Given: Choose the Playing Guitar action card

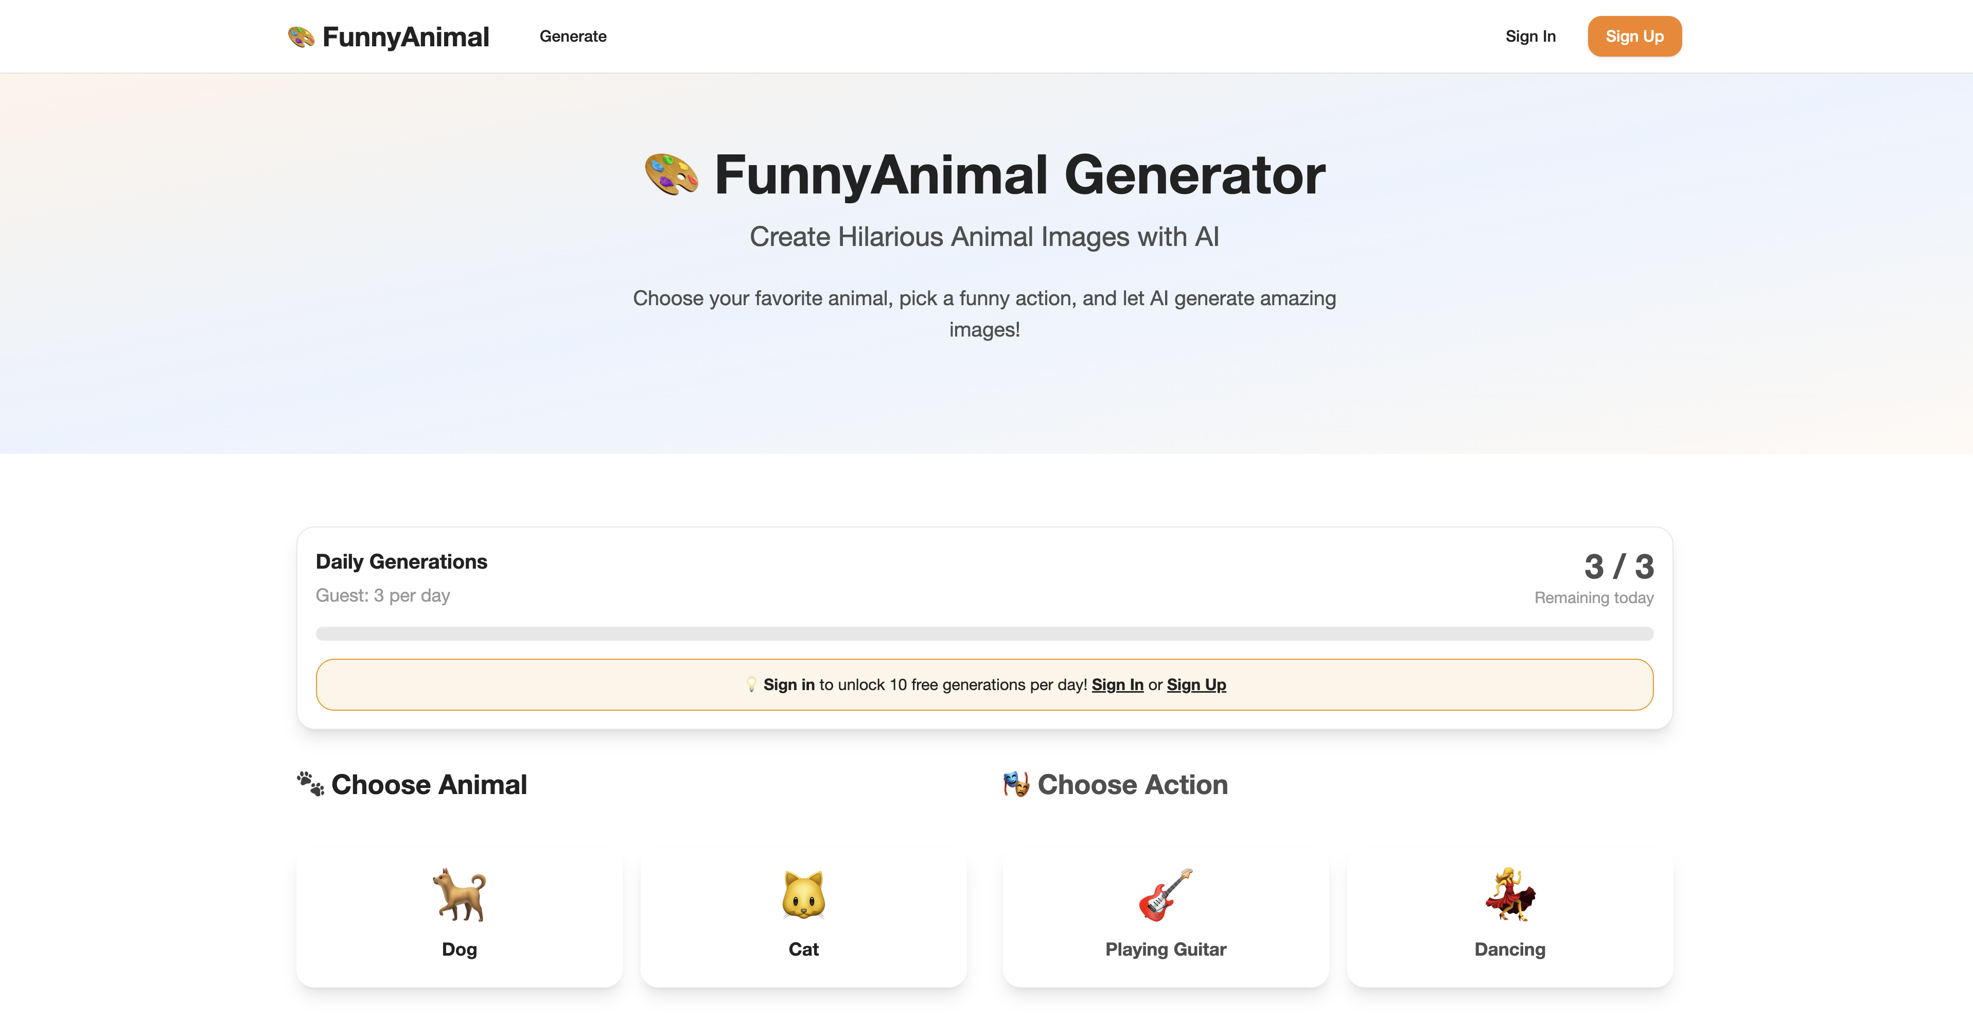Looking at the screenshot, I should (1166, 918).
